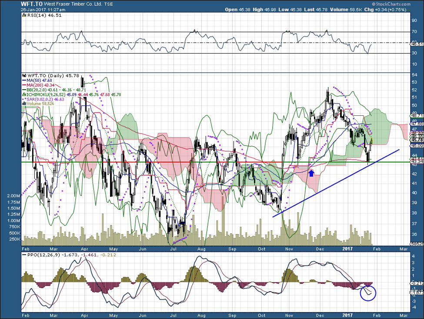Screen dimensions: 424x319
Task: Click the 36 price axis label
Action: pos(414,234)
